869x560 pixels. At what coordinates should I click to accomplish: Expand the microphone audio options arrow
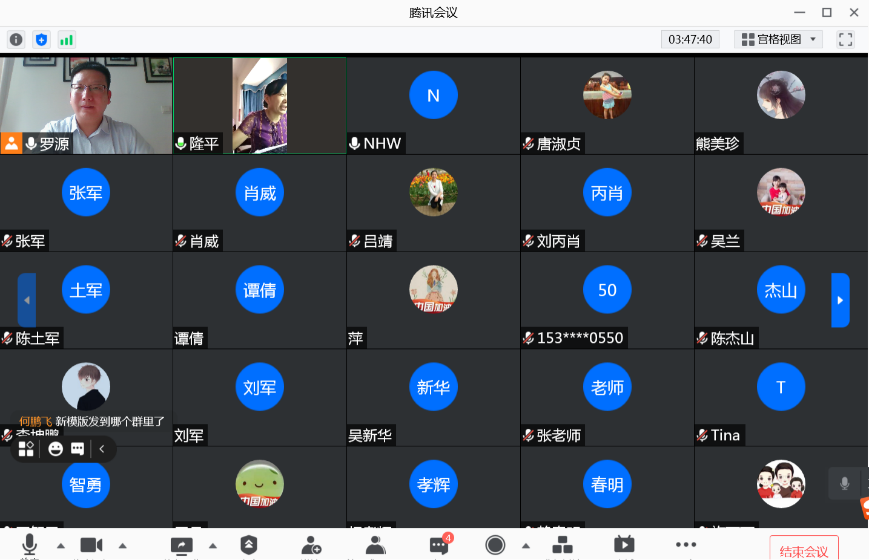[61, 545]
